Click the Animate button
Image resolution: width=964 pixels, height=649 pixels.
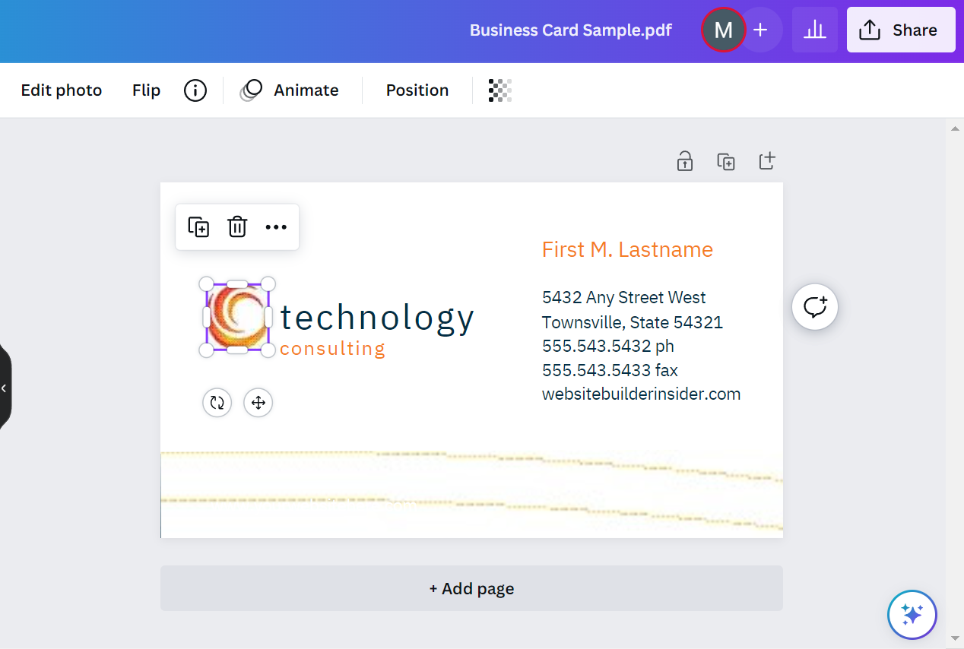[290, 90]
